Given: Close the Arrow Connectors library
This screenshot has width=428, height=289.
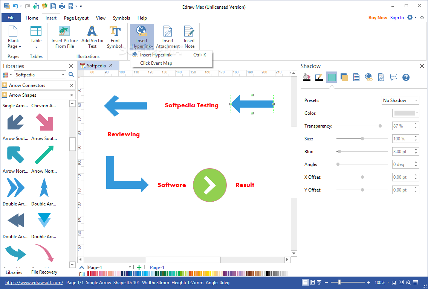Looking at the screenshot, I should pyautogui.click(x=72, y=85).
